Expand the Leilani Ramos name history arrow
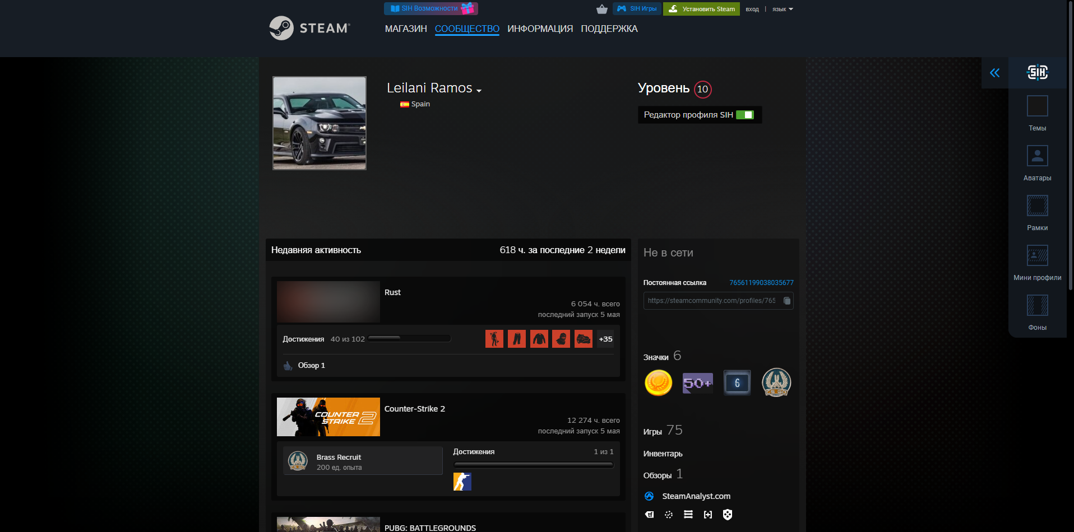The height and width of the screenshot is (532, 1074). tap(479, 90)
